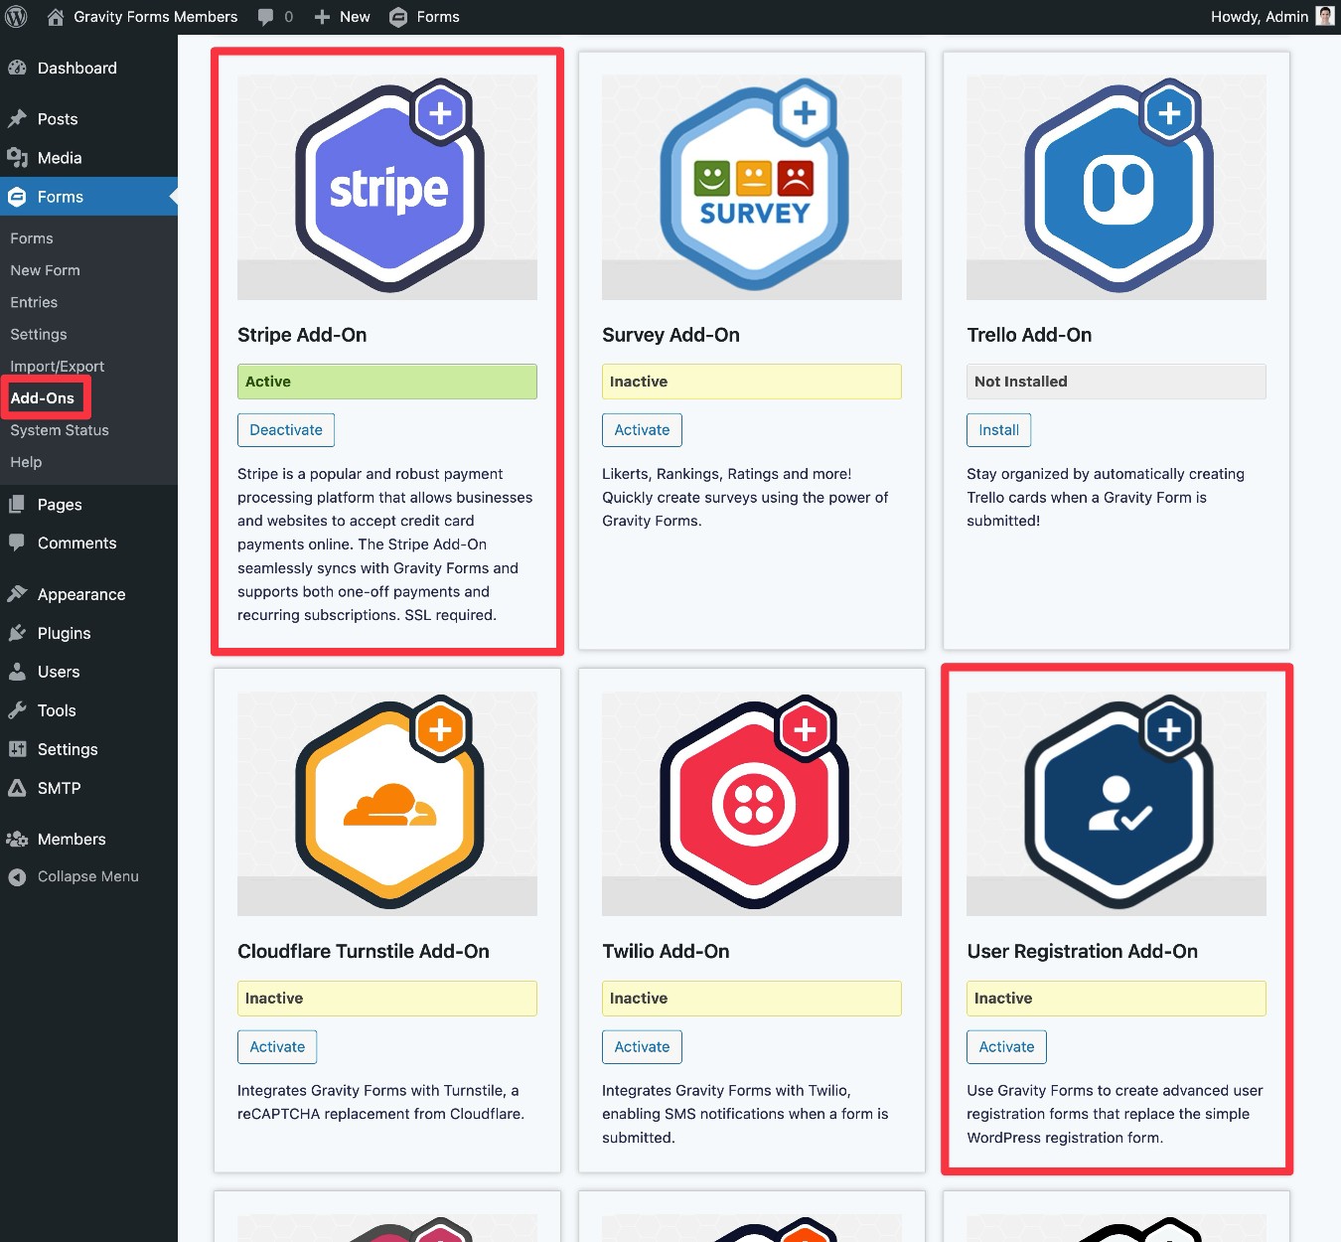Viewport: 1341px width, 1242px height.
Task: Click the Forms icon in the admin bar
Action: point(397,16)
